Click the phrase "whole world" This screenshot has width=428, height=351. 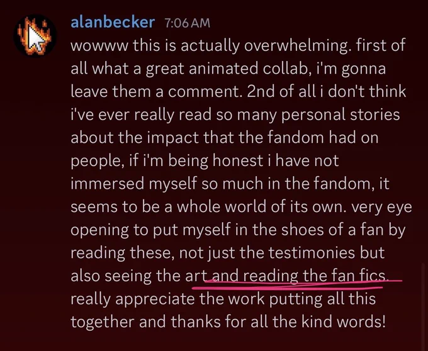coord(222,206)
